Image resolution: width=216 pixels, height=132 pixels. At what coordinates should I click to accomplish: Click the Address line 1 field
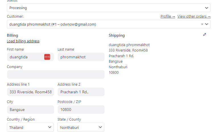(x=30, y=92)
